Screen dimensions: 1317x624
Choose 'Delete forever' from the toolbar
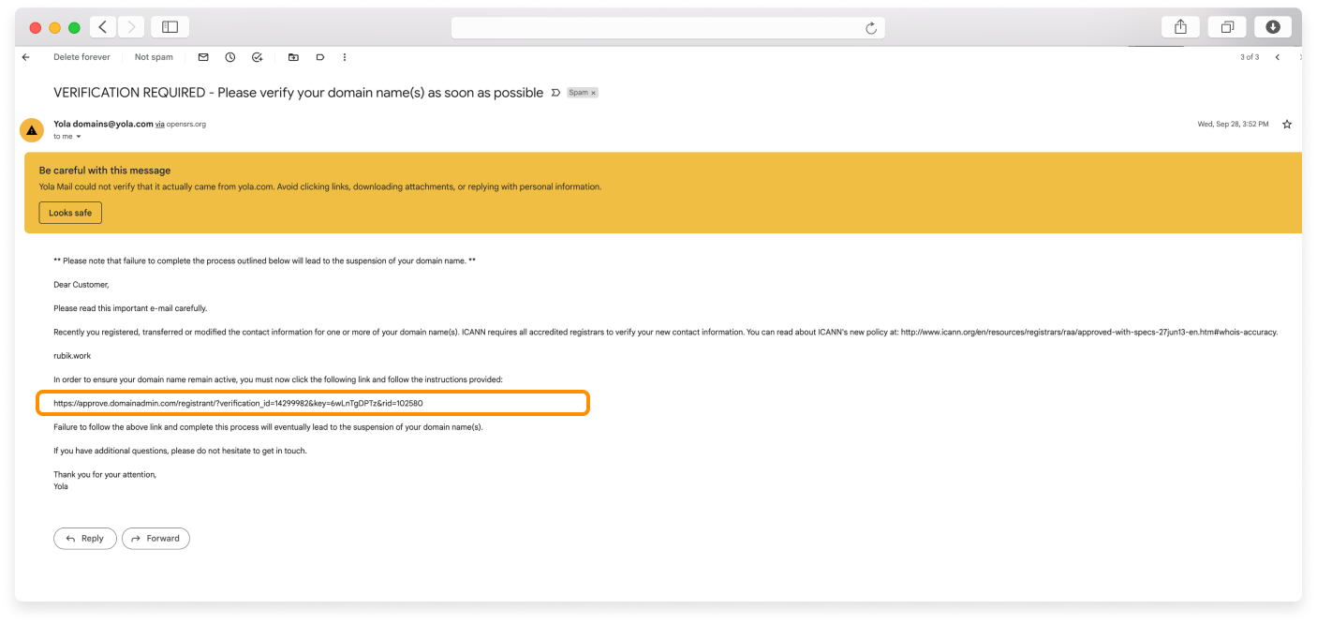pos(81,57)
